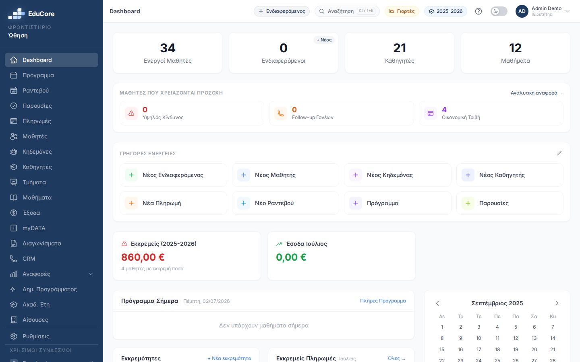Click the myDATA sidebar icon
580x362 pixels.
click(14, 228)
